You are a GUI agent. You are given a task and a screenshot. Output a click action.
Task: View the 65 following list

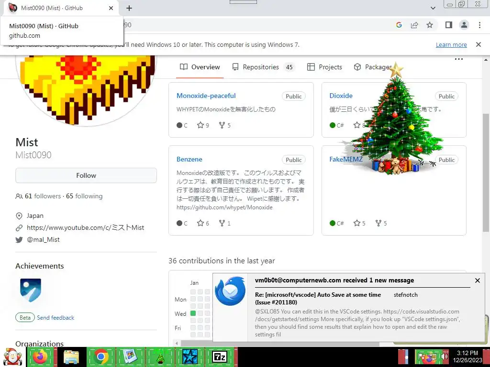(84, 196)
